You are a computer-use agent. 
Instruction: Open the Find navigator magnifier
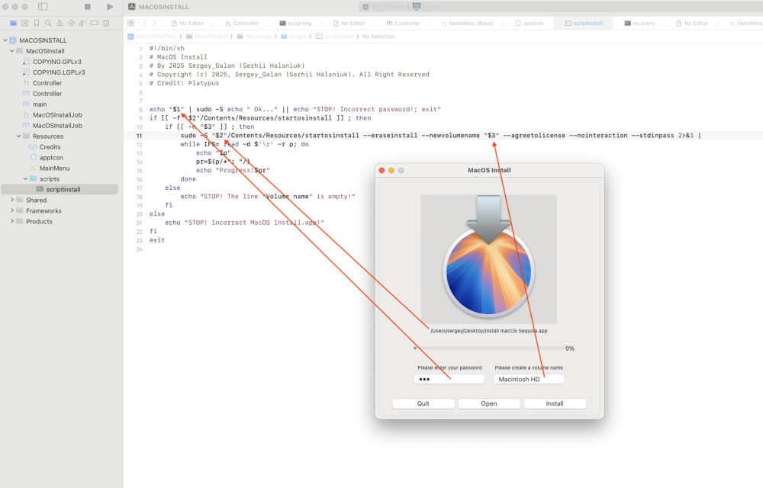tap(48, 23)
